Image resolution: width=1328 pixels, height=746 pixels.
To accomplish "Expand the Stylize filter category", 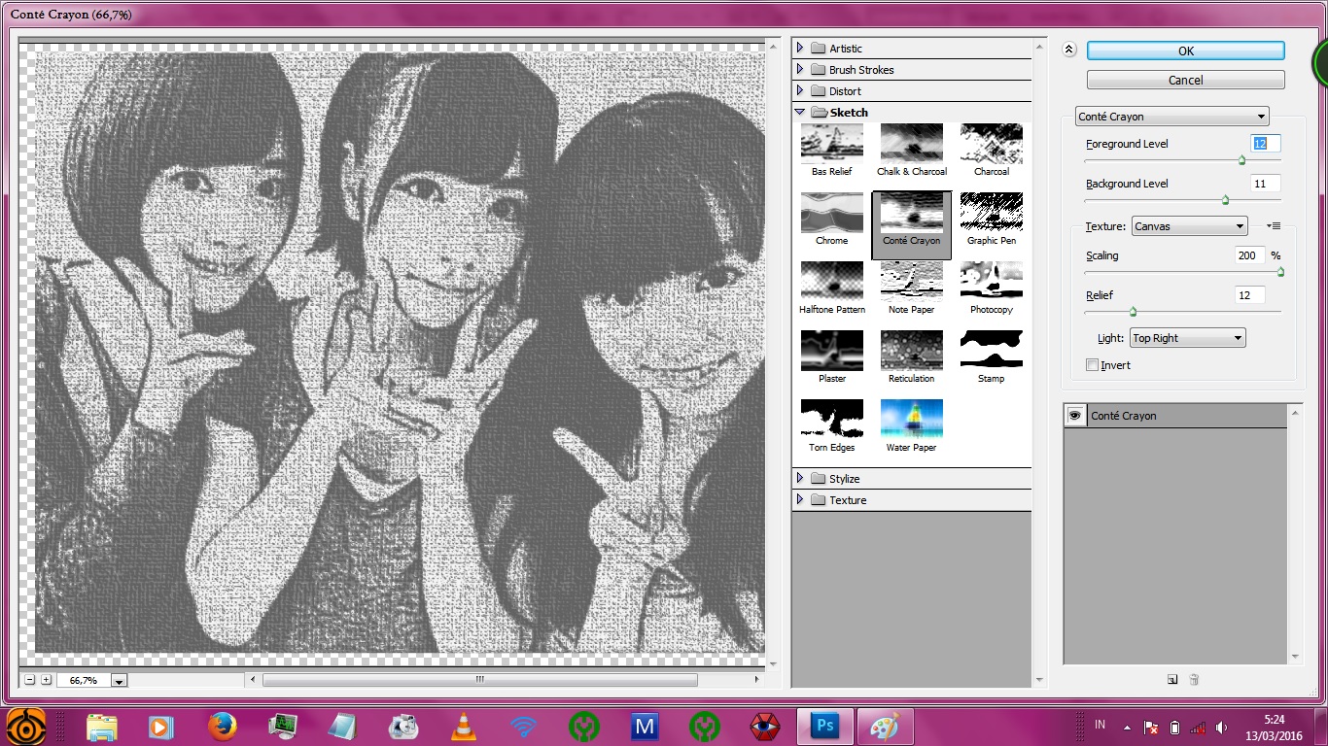I will click(800, 477).
